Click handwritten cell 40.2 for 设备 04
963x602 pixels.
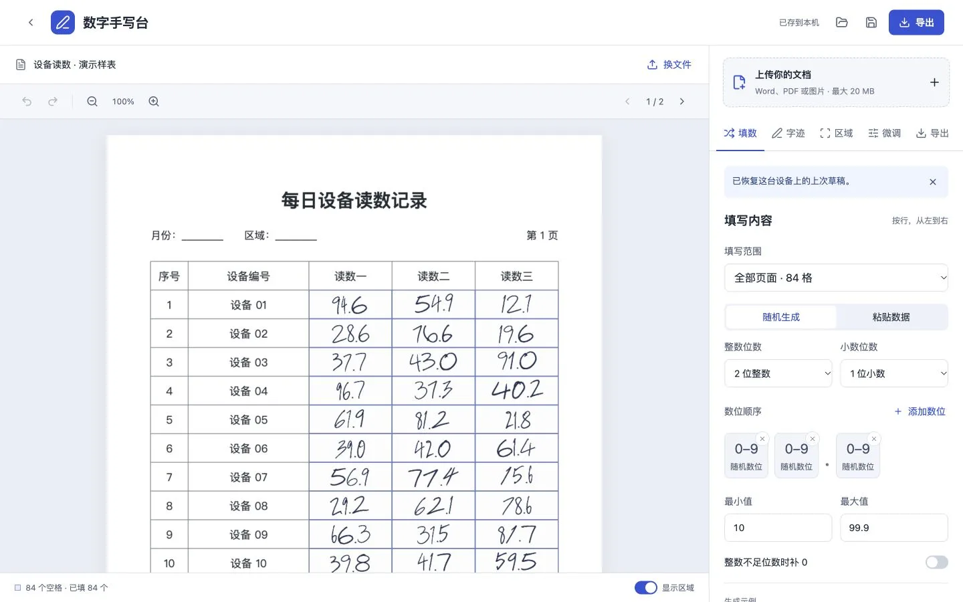pos(517,391)
